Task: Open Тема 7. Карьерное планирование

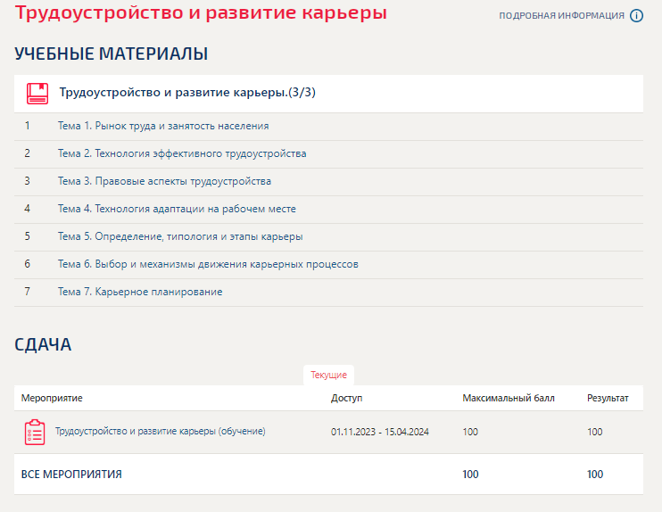Action: 140,292
